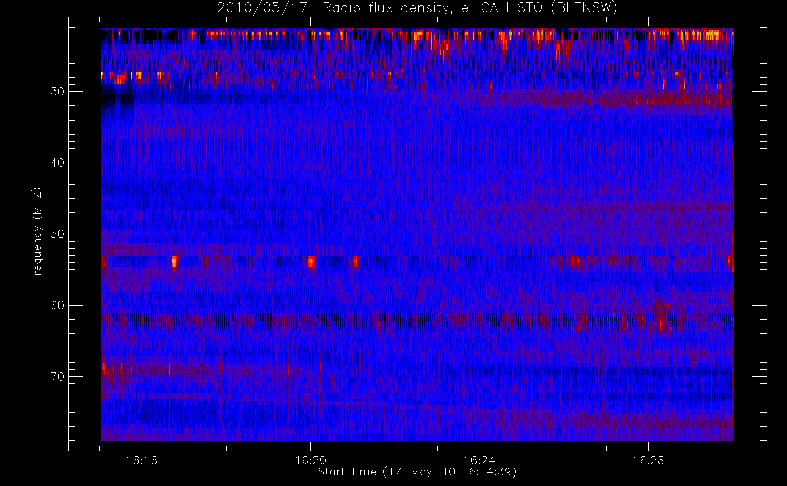
Task: Click the 16:20 time tick label
Action: coord(311,460)
